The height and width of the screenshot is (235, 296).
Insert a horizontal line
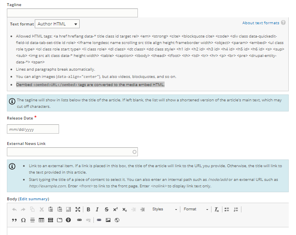click(32, 220)
